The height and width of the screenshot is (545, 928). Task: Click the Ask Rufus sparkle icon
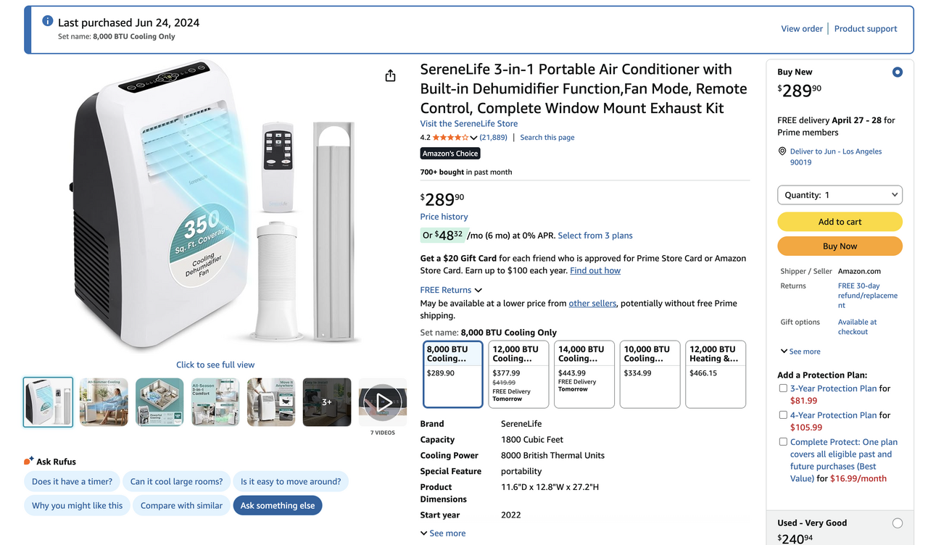click(28, 461)
